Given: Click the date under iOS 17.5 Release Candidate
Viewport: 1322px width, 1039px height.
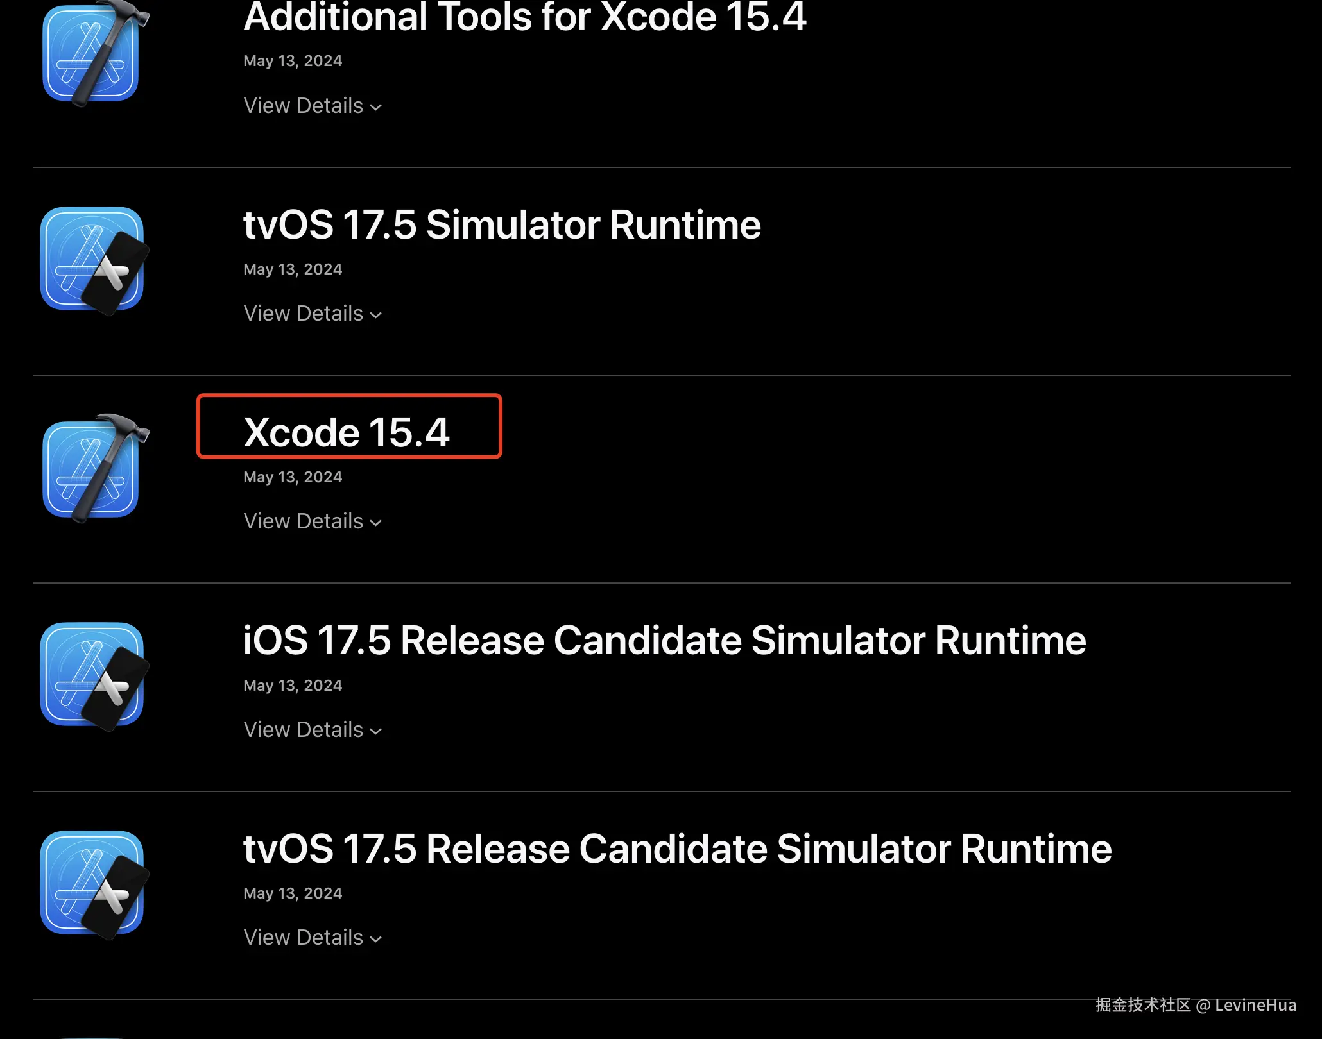Looking at the screenshot, I should pyautogui.click(x=293, y=686).
